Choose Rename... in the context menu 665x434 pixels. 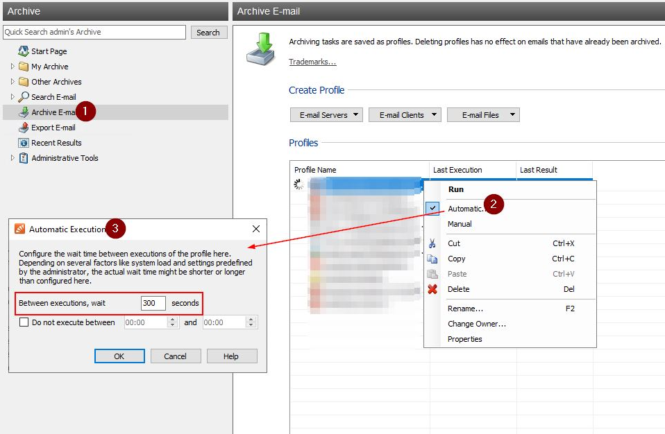point(466,309)
